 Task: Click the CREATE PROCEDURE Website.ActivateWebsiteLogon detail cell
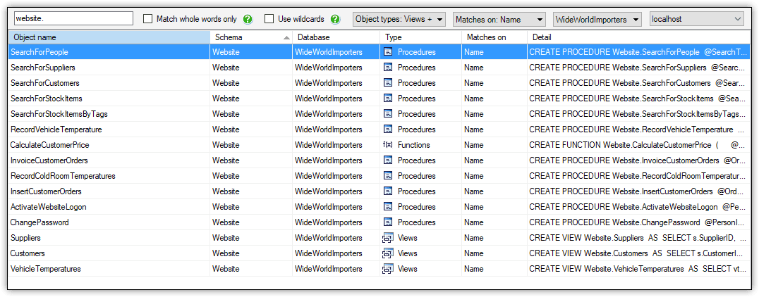tap(639, 207)
